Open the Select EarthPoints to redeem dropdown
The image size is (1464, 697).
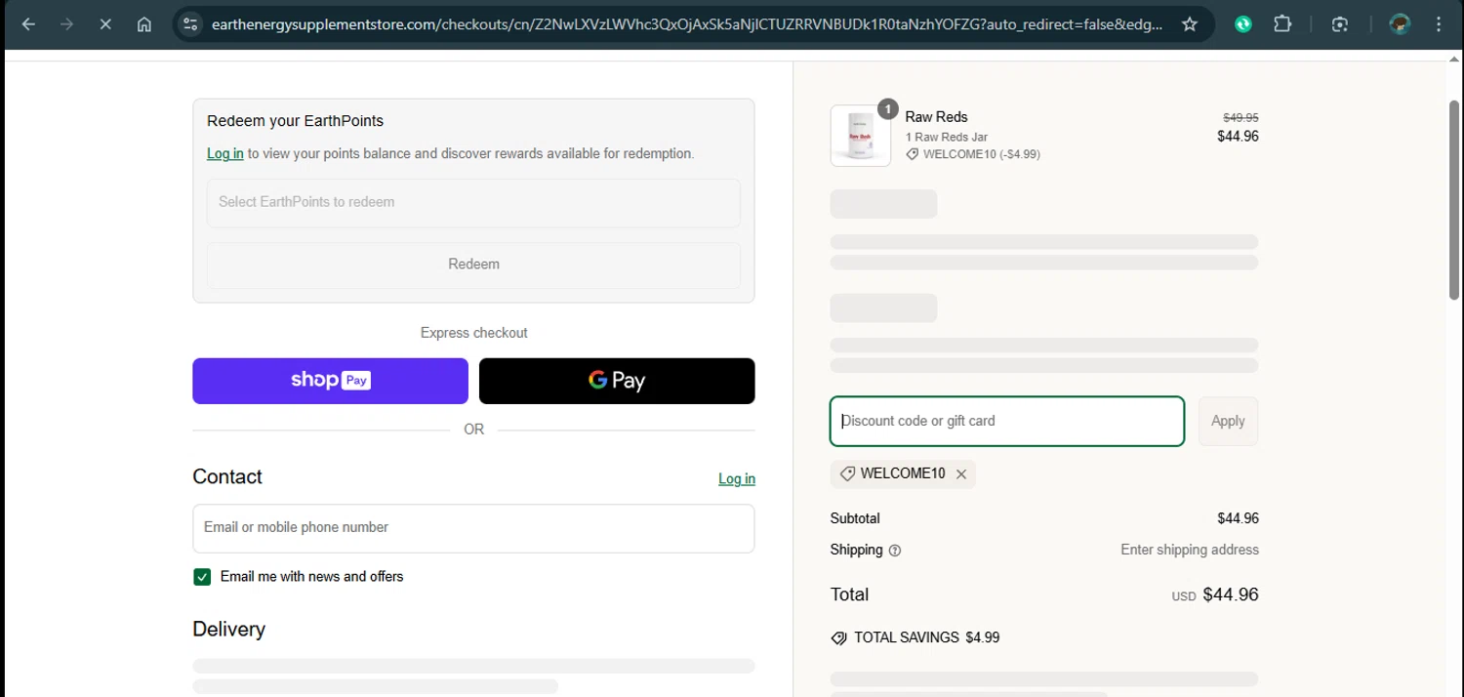473,202
